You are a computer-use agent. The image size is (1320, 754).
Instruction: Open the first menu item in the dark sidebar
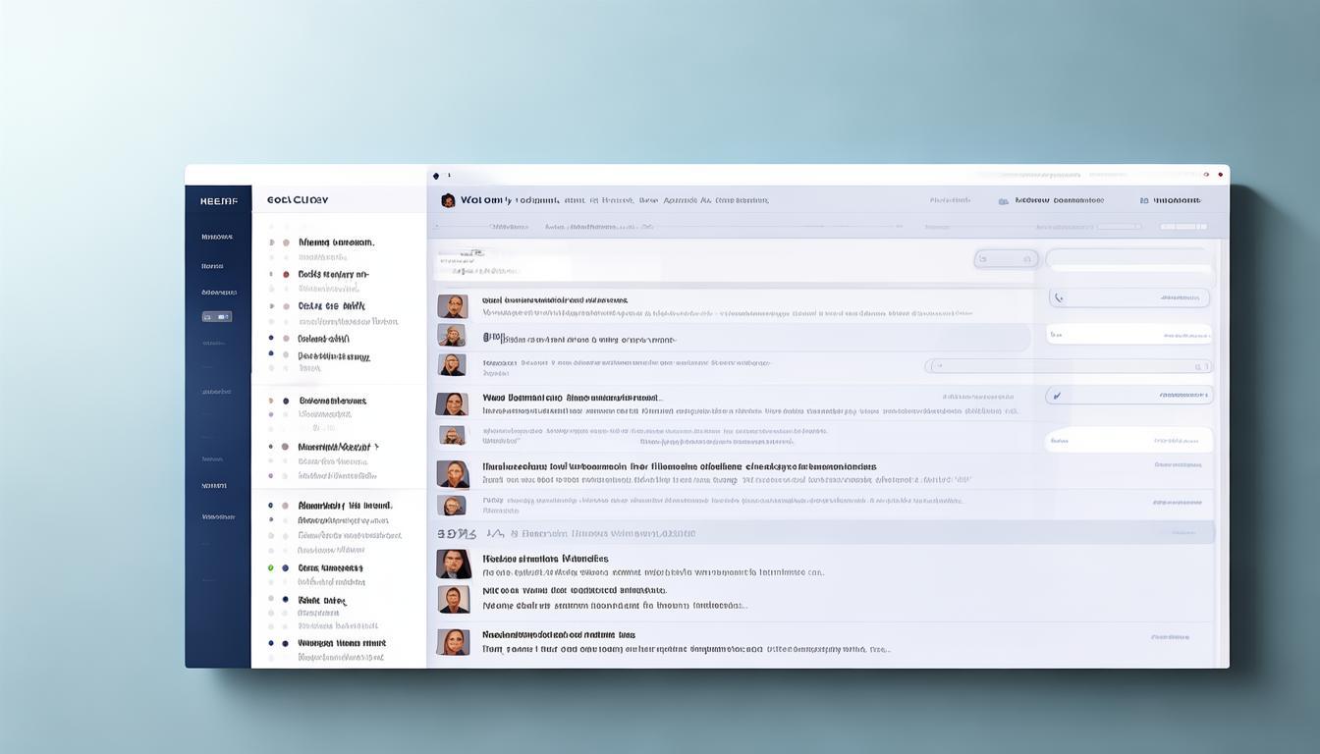click(x=217, y=237)
